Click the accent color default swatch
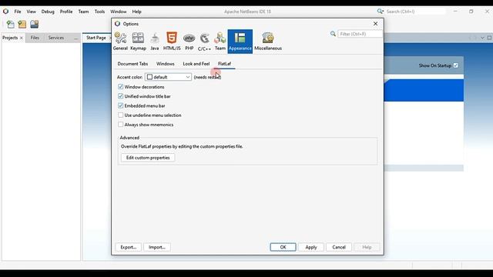 point(149,77)
